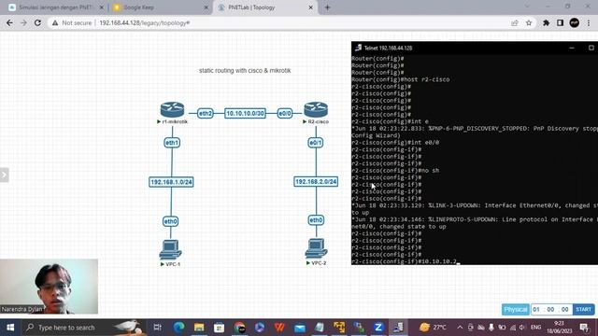Open a new browser tab
The width and height of the screenshot is (598, 336).
(327, 7)
